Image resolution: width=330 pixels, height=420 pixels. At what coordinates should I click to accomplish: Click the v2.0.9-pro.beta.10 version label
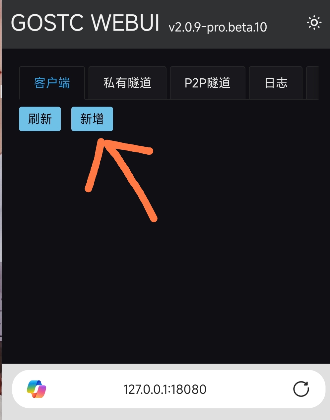coord(218,27)
